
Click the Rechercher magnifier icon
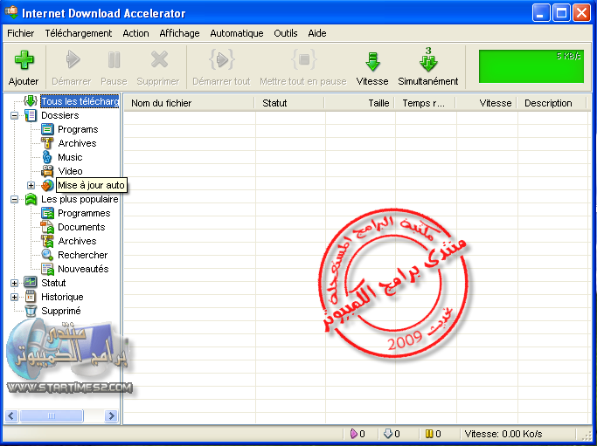[47, 255]
